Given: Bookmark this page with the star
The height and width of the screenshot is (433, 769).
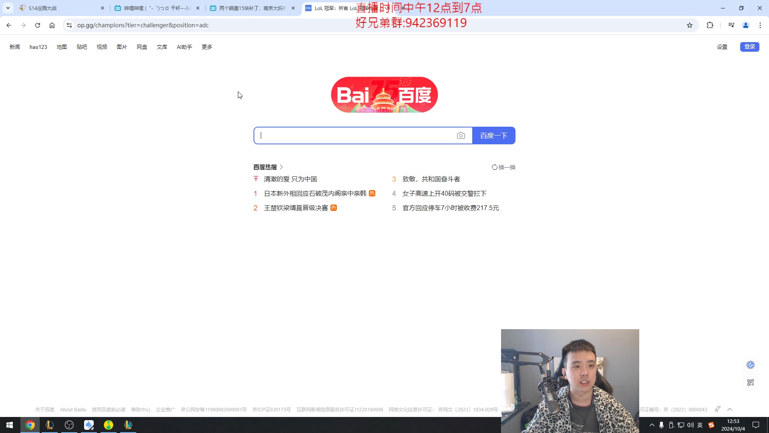Looking at the screenshot, I should (690, 25).
